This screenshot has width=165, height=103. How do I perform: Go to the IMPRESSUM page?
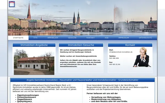(x=123, y=38)
